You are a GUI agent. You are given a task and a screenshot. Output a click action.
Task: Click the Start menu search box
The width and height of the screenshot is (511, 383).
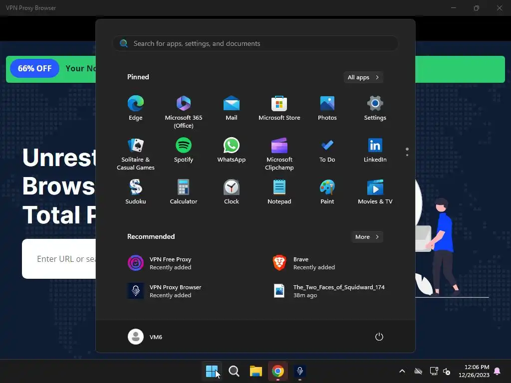click(x=255, y=43)
